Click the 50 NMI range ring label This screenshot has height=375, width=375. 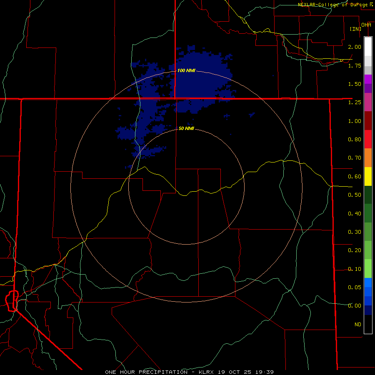[x=186, y=128]
